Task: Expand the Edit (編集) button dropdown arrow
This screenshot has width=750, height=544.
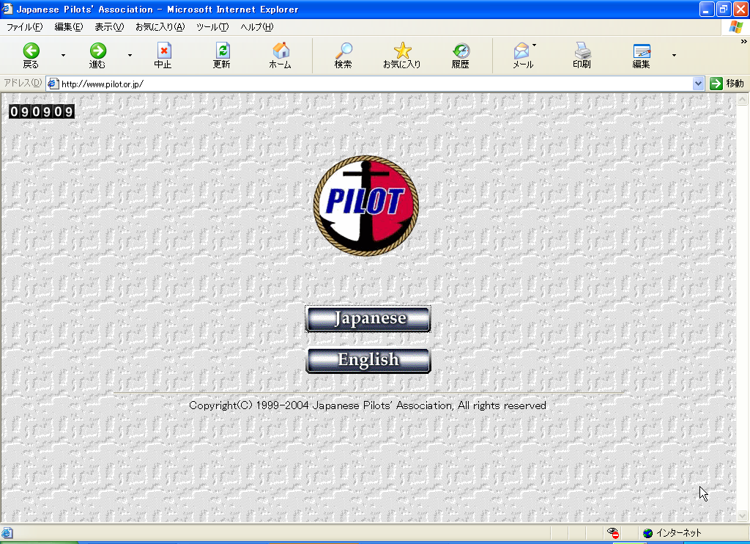Action: tap(674, 55)
